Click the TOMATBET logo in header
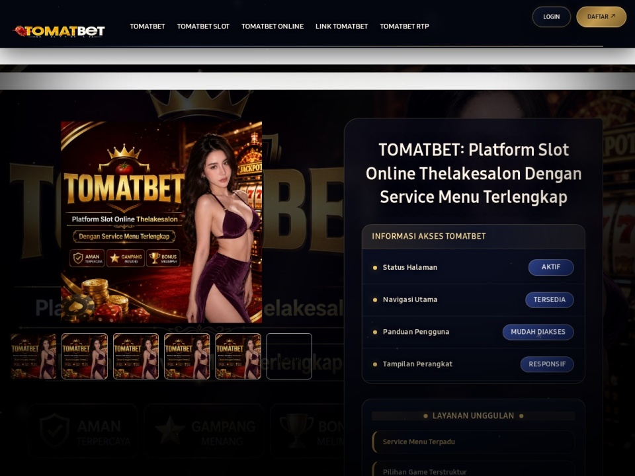This screenshot has width=635, height=476. click(x=59, y=31)
